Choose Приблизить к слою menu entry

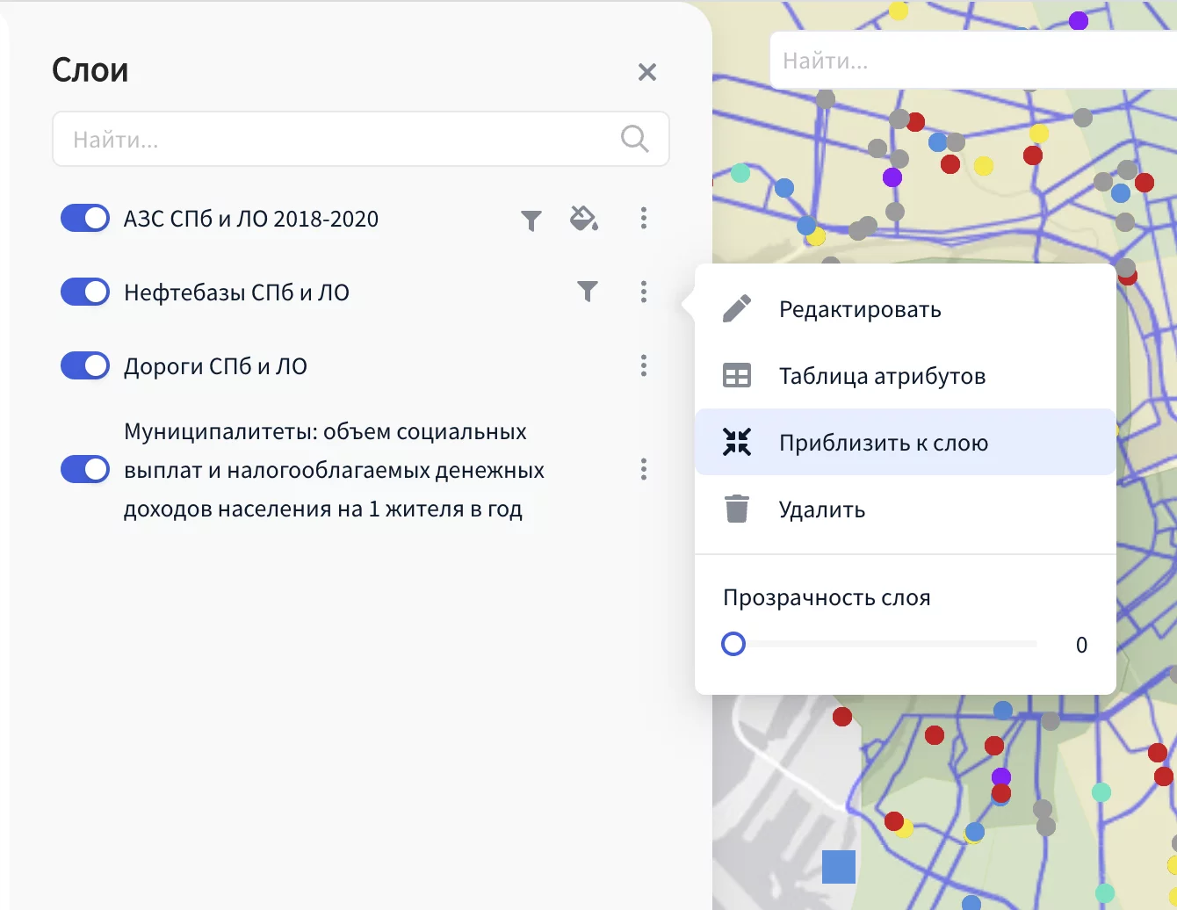click(884, 443)
